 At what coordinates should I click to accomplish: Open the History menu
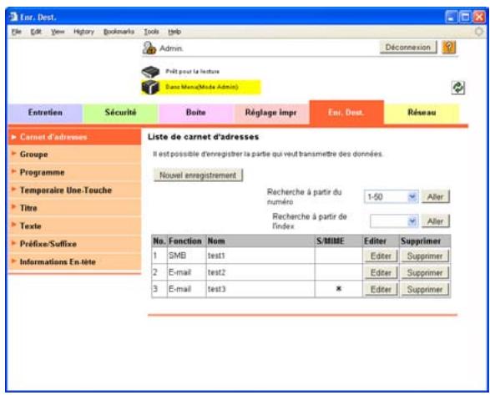coord(83,32)
